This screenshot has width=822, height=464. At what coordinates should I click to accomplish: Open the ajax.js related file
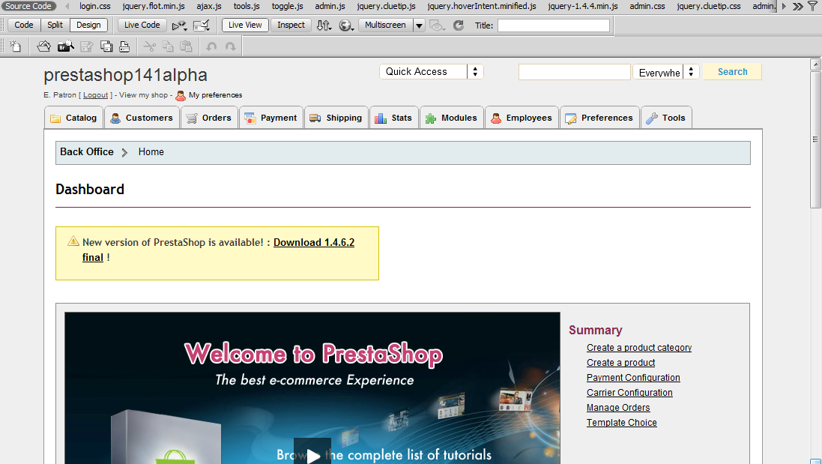click(209, 6)
